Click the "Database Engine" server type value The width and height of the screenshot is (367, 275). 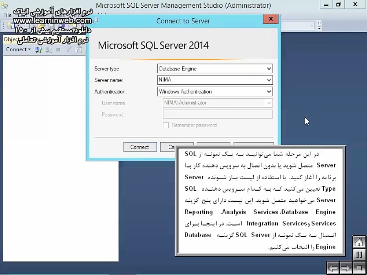point(178,69)
